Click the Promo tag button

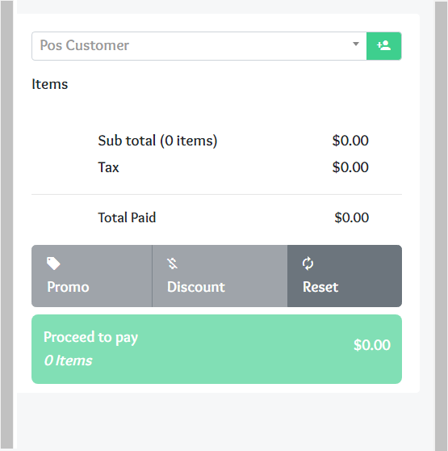coord(91,276)
